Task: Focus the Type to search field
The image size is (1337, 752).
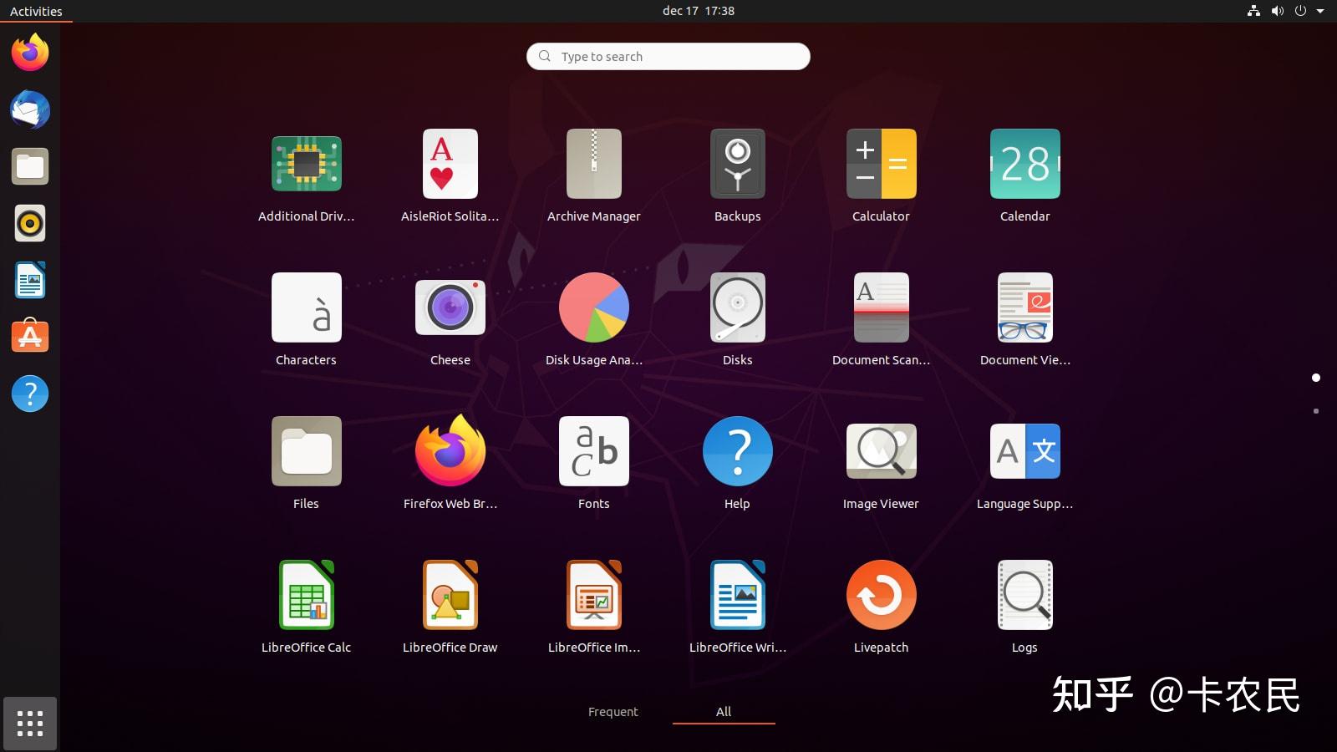Action: tap(668, 57)
